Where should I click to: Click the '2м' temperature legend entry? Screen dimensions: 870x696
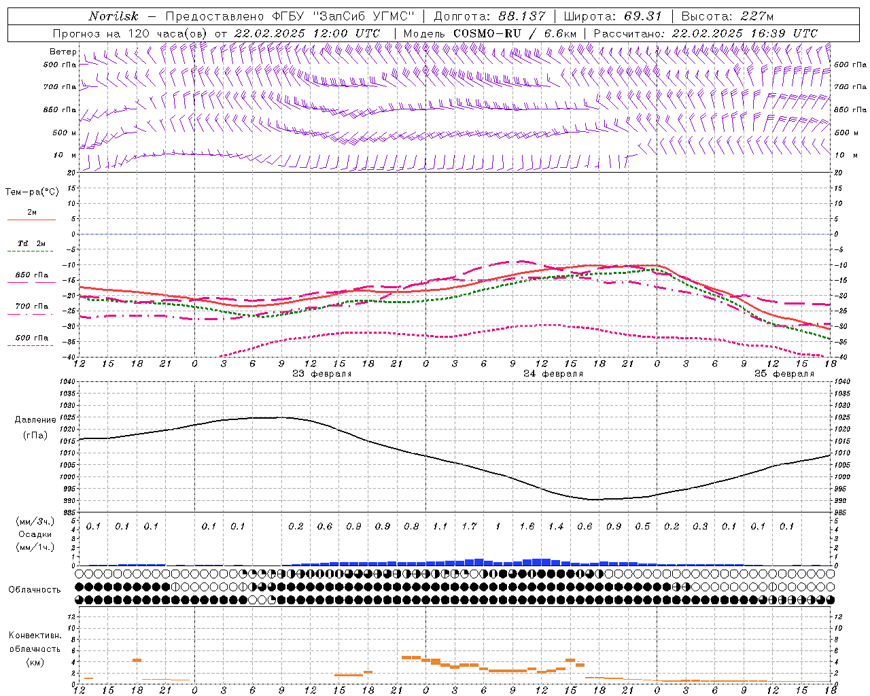(32, 213)
